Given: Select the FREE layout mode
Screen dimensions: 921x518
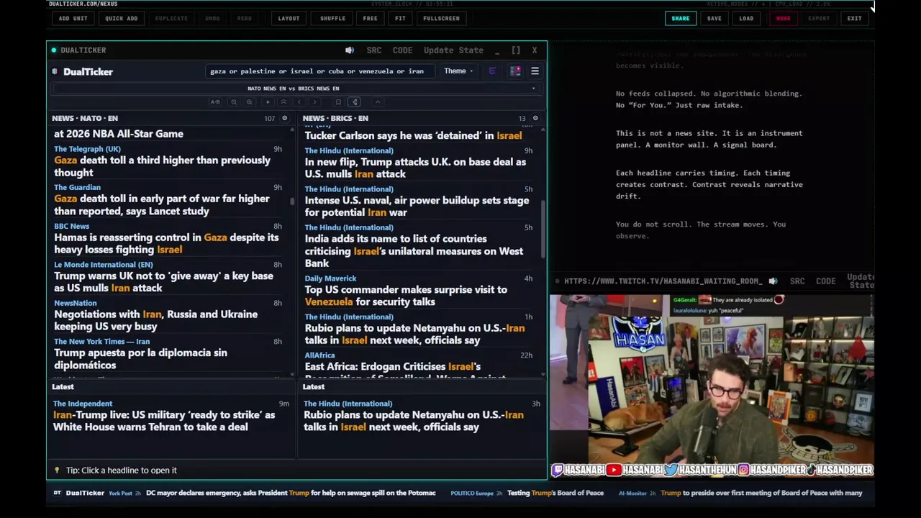Looking at the screenshot, I should [x=371, y=19].
